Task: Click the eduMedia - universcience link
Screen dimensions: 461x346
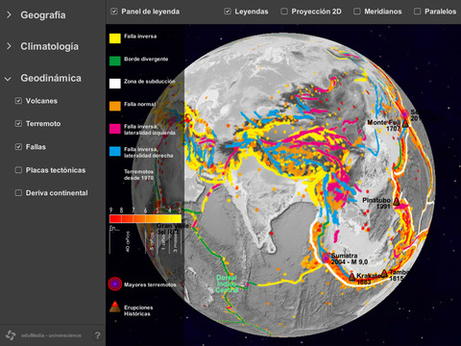Action: (x=51, y=335)
